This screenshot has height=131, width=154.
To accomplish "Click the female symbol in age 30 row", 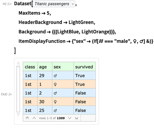I will (x=55, y=102).
